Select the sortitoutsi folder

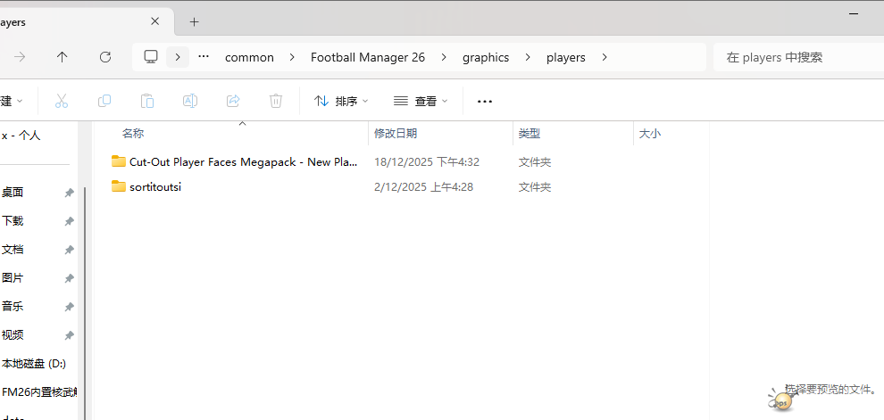point(155,186)
